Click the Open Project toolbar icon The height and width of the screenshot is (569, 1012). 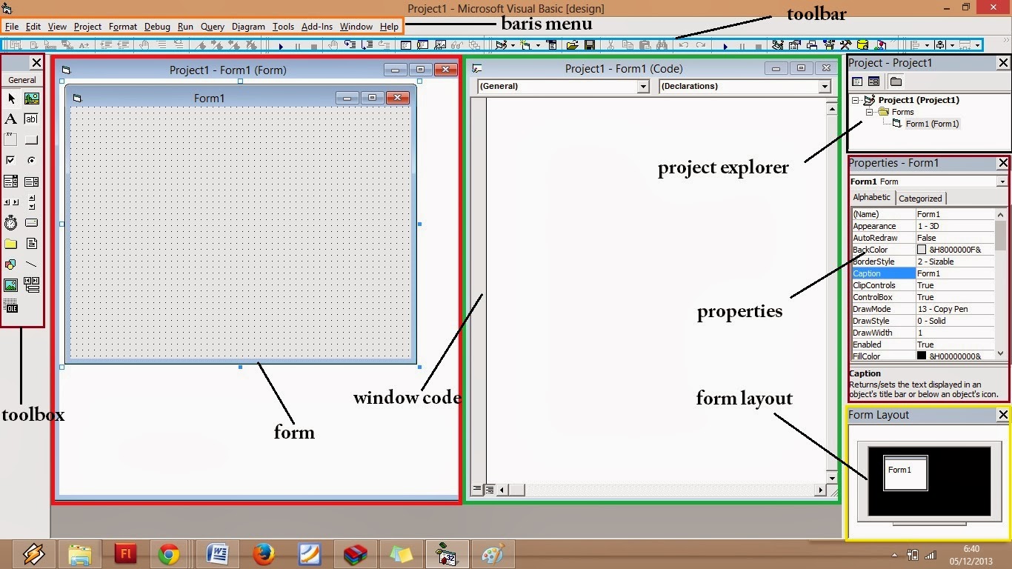coord(573,45)
